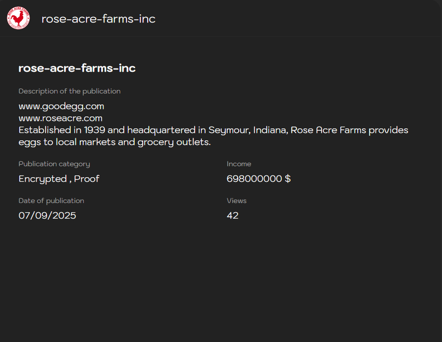Click the rose-acre-farms-inc title in top header
The image size is (442, 342).
[98, 19]
